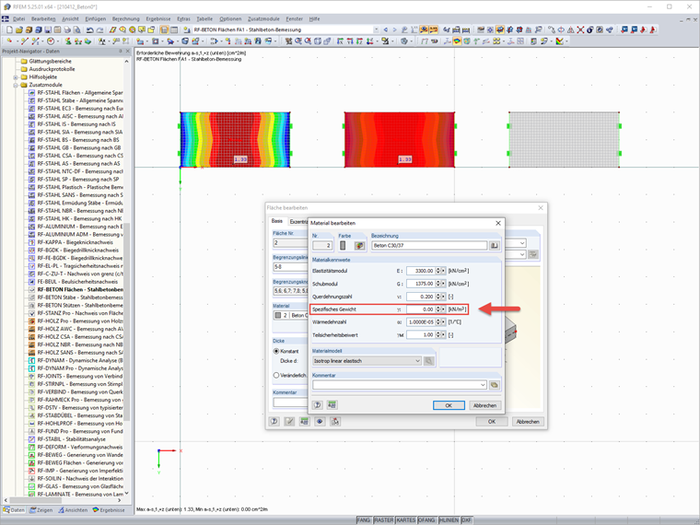Open top-right dropdown in Fläche bearbeiten dialog

click(522, 243)
